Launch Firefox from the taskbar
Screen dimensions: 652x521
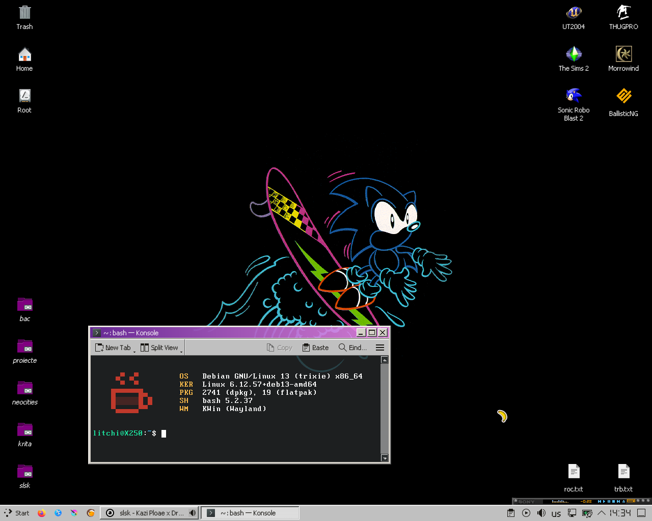coord(42,513)
